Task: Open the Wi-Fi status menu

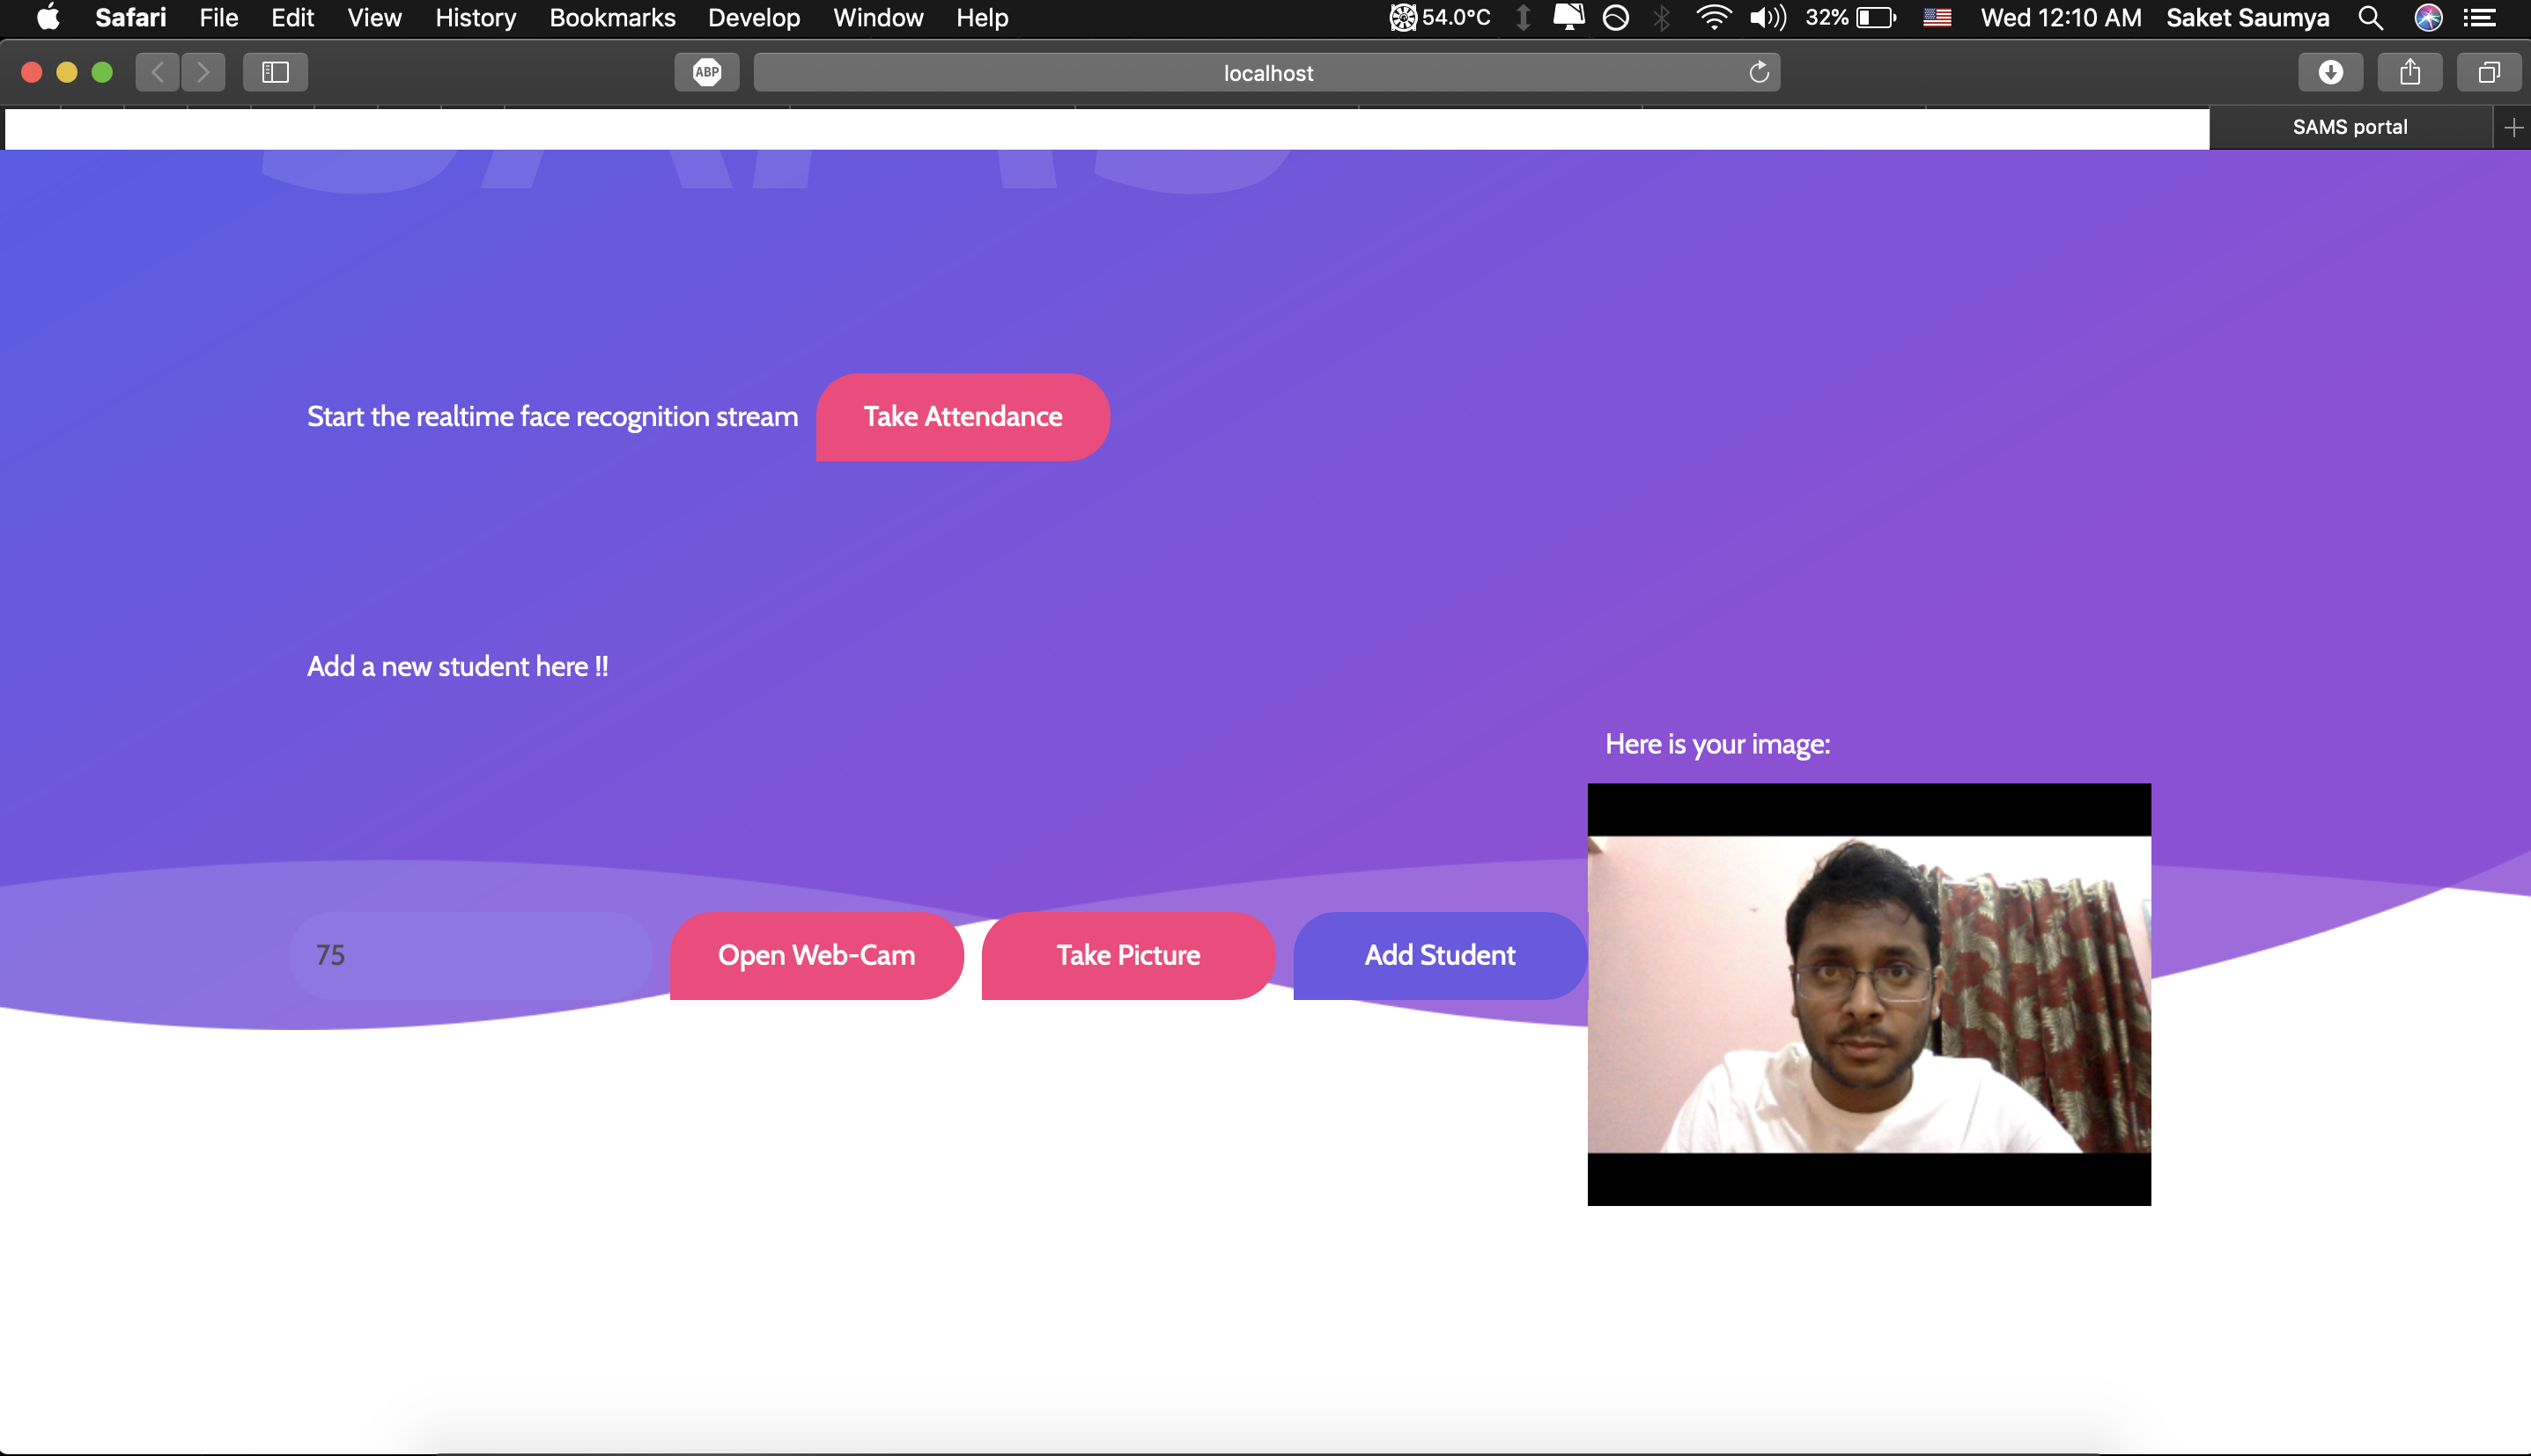Action: 1714,18
